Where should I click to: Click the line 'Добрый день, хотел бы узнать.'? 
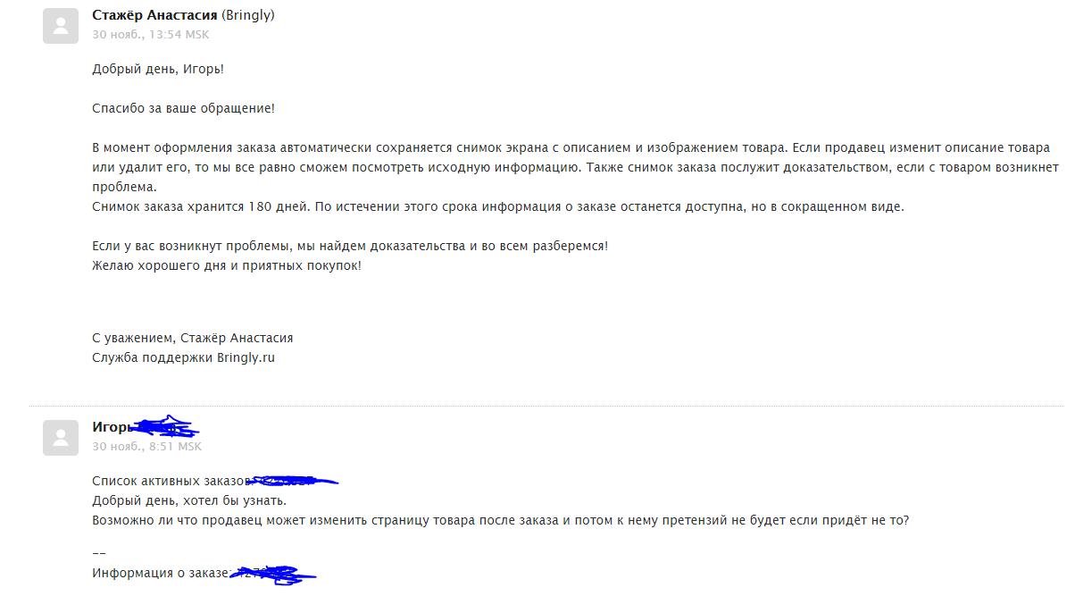pyautogui.click(x=189, y=500)
